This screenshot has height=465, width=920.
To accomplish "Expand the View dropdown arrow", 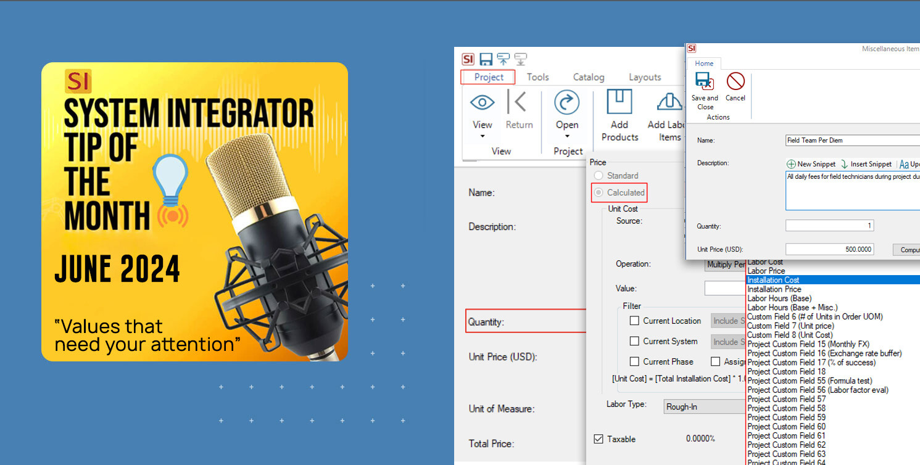I will point(483,136).
